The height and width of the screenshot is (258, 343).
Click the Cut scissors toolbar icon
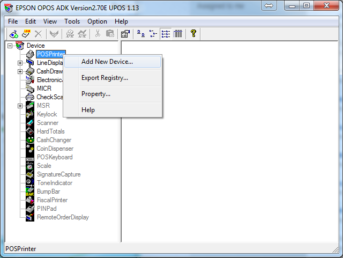tap(98, 34)
